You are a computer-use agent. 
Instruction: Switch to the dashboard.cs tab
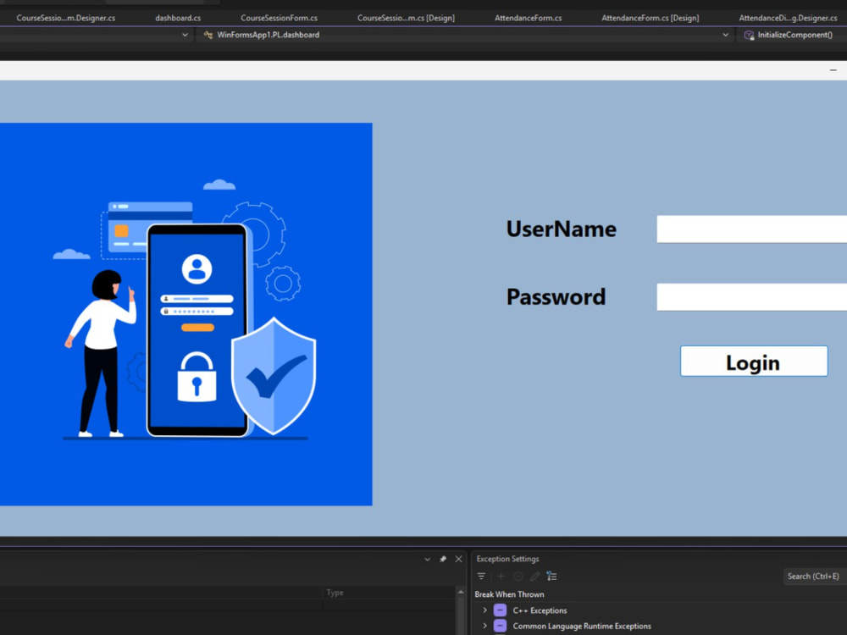(x=178, y=18)
